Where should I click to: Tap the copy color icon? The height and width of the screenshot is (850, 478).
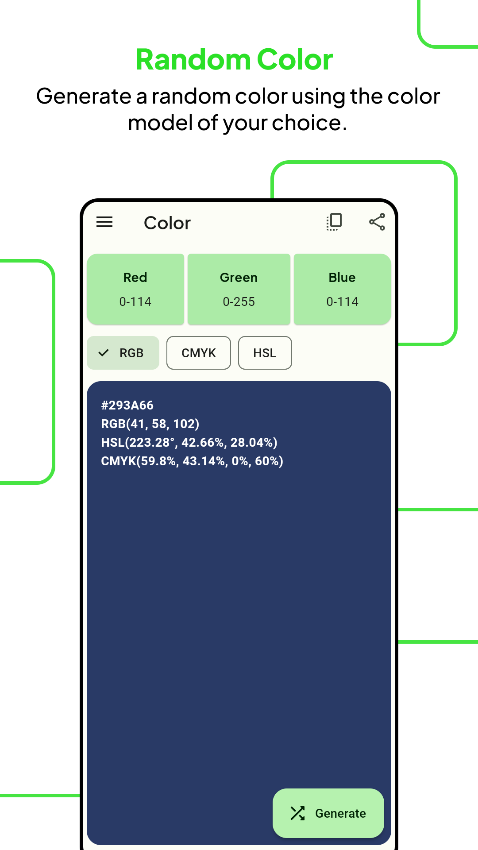[334, 222]
